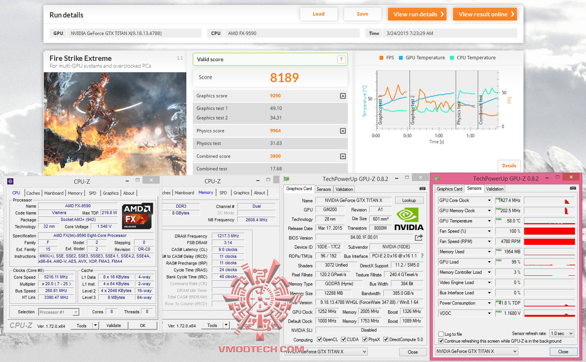Open About tab in the Memory CPU-Z window
This screenshot has height=362, width=586.
(259, 193)
